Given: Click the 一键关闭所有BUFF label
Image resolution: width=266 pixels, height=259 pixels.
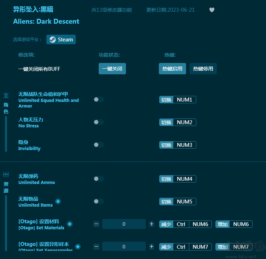Looking at the screenshot, I should tap(39, 69).
